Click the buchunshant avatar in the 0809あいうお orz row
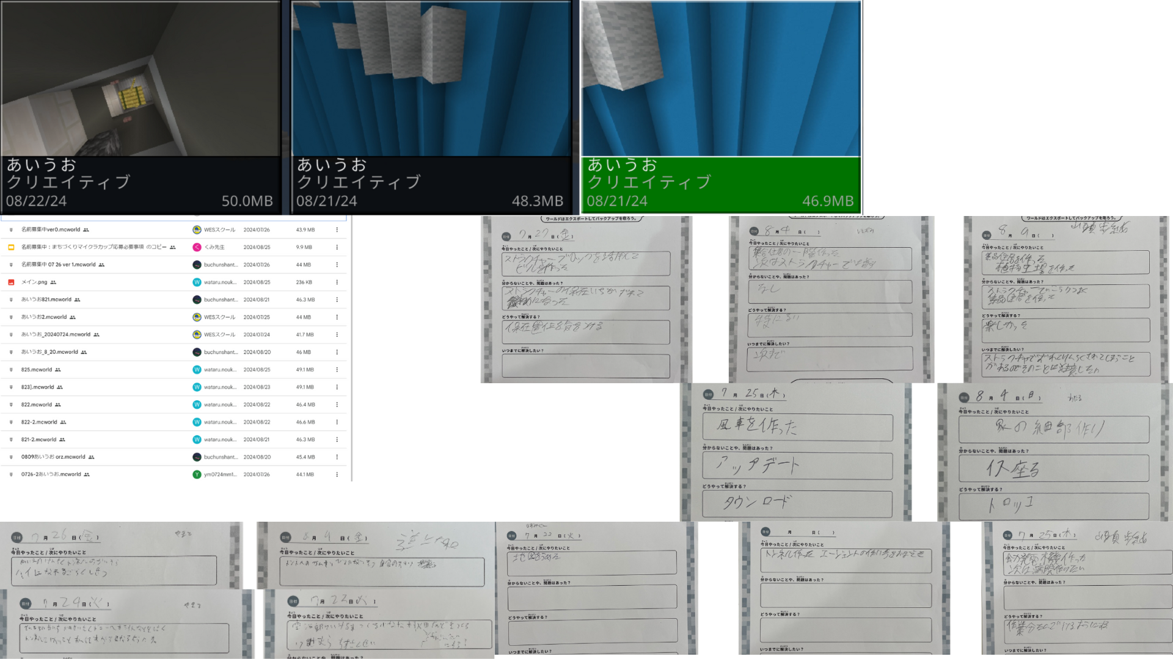Screen dimensions: 1173x659 click(x=197, y=457)
